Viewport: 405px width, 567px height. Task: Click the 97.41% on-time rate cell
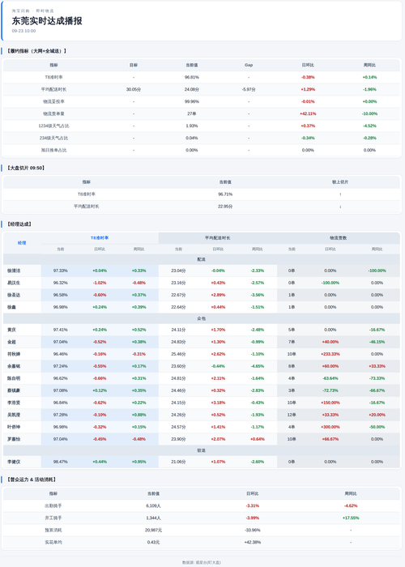pyautogui.click(x=61, y=330)
